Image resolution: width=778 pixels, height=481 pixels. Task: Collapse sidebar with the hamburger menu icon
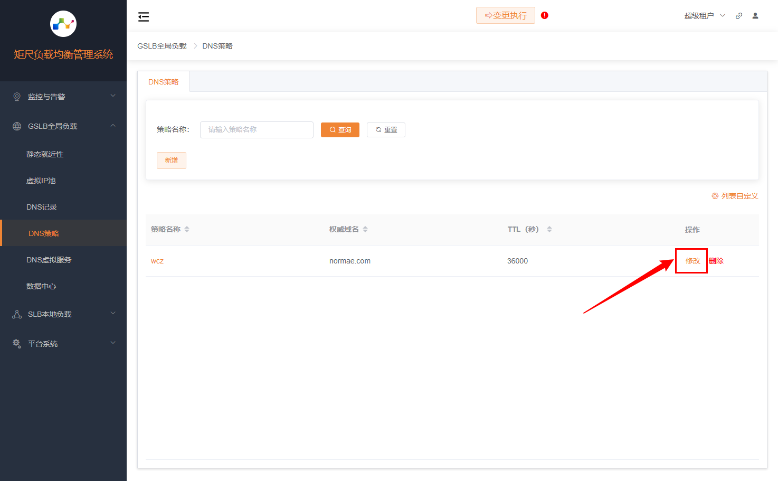144,17
